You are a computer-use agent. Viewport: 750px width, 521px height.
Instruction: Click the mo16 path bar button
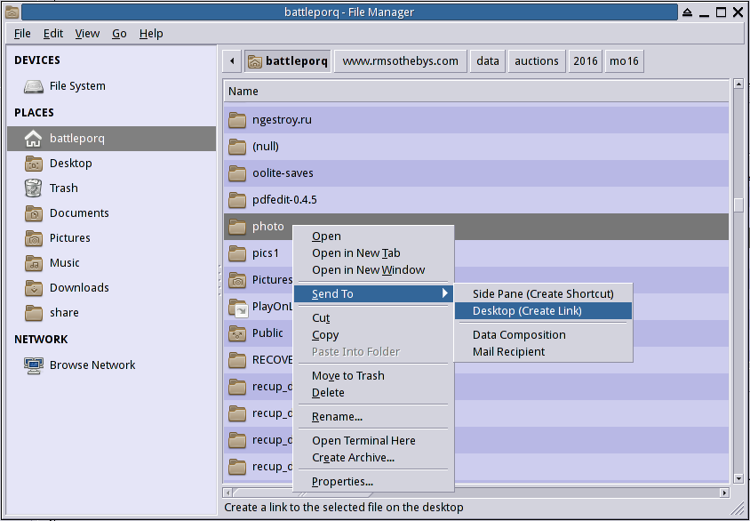coord(624,61)
